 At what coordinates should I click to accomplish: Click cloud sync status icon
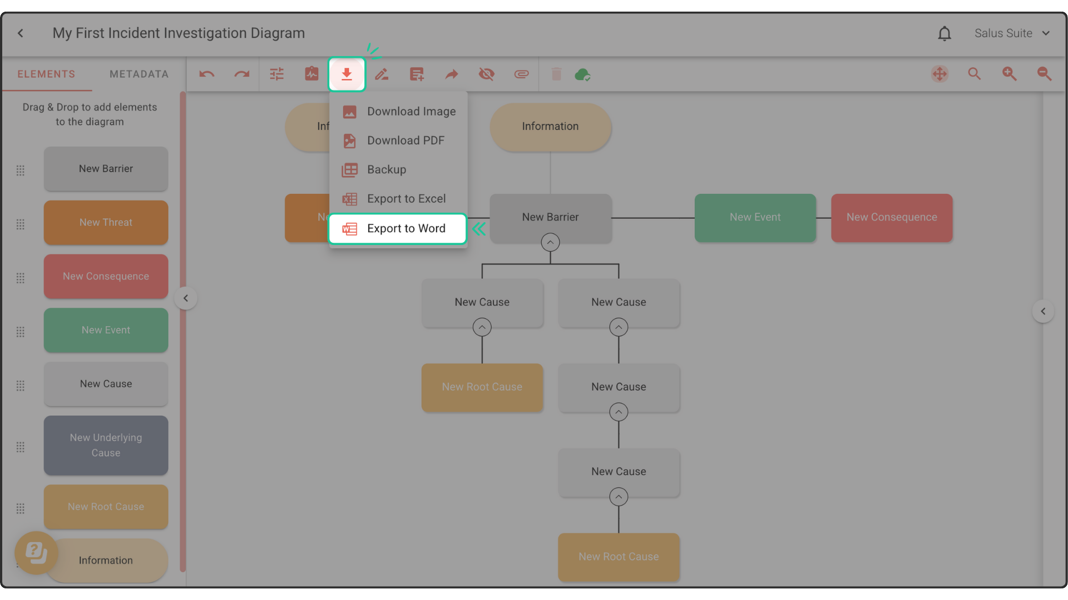582,74
